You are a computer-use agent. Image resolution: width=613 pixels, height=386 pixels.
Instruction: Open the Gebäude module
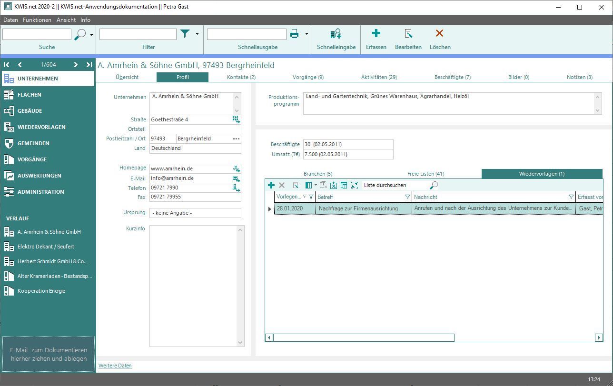tap(48, 111)
